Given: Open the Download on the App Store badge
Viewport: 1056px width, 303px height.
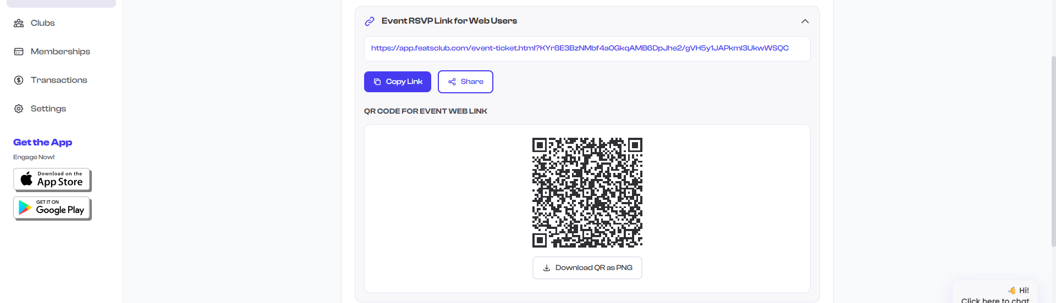Looking at the screenshot, I should click(52, 179).
